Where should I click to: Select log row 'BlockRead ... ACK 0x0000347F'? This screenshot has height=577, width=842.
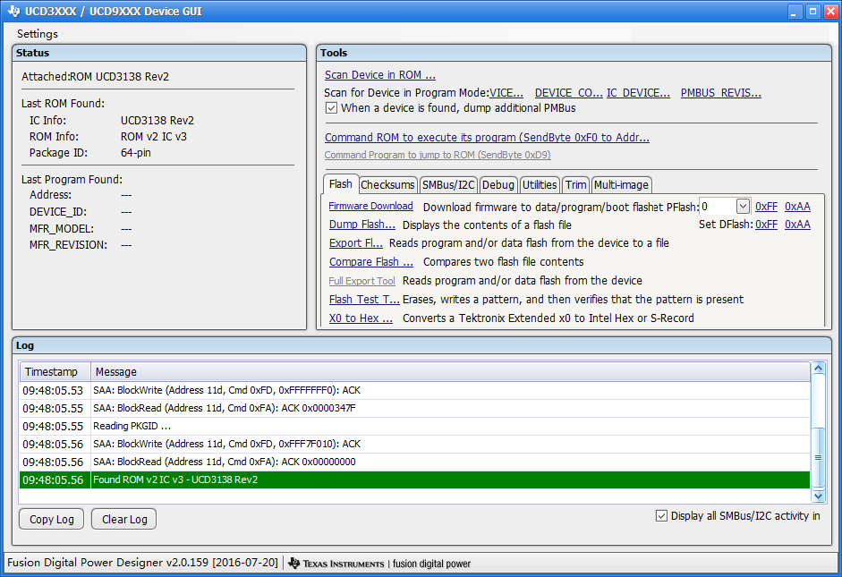click(414, 409)
